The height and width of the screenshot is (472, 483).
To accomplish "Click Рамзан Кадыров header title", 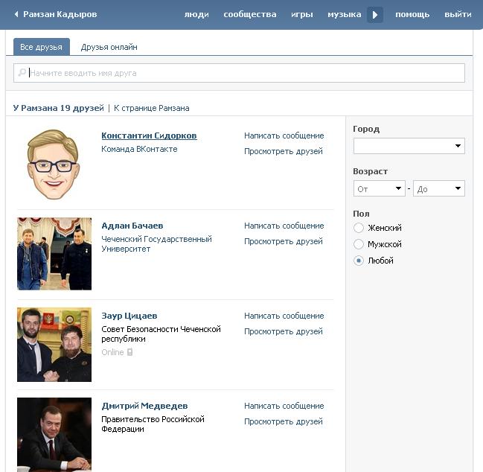I will [60, 14].
